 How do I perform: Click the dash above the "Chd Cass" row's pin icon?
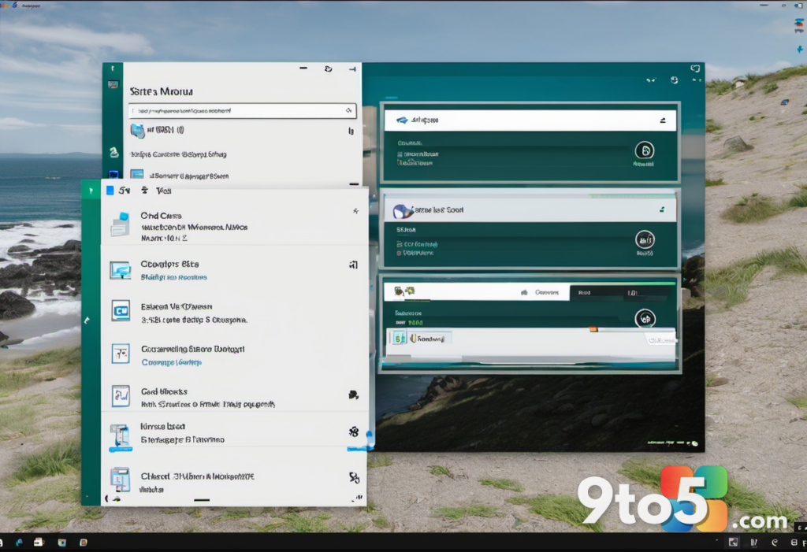pos(354,183)
